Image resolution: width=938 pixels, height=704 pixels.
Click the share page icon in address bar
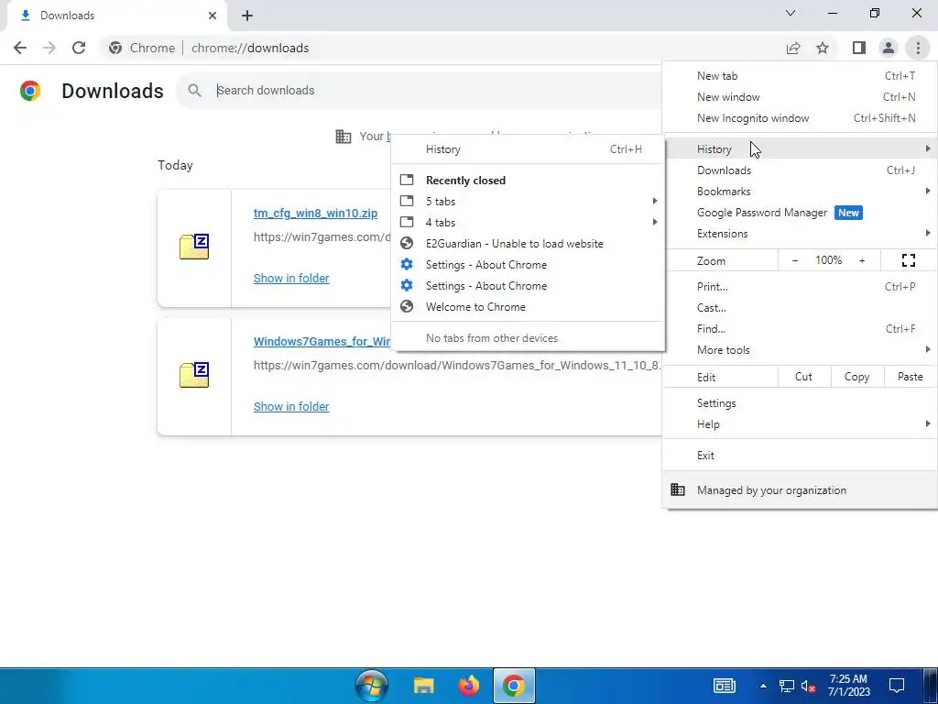coord(793,48)
